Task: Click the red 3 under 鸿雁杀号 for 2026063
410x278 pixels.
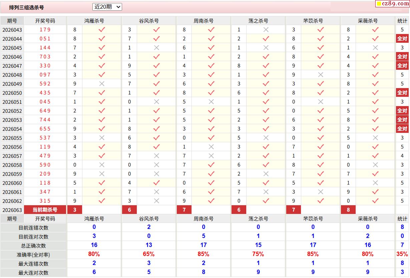Action: (x=75, y=210)
